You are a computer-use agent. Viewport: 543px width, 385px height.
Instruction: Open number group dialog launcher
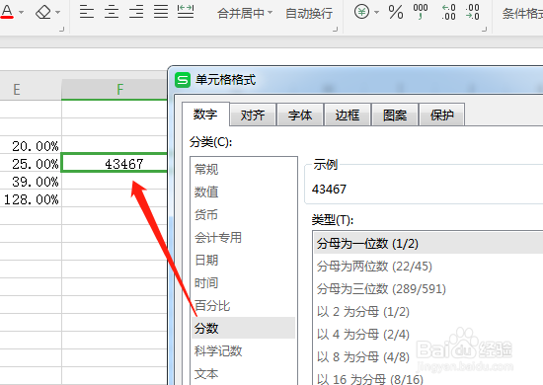(485, 29)
